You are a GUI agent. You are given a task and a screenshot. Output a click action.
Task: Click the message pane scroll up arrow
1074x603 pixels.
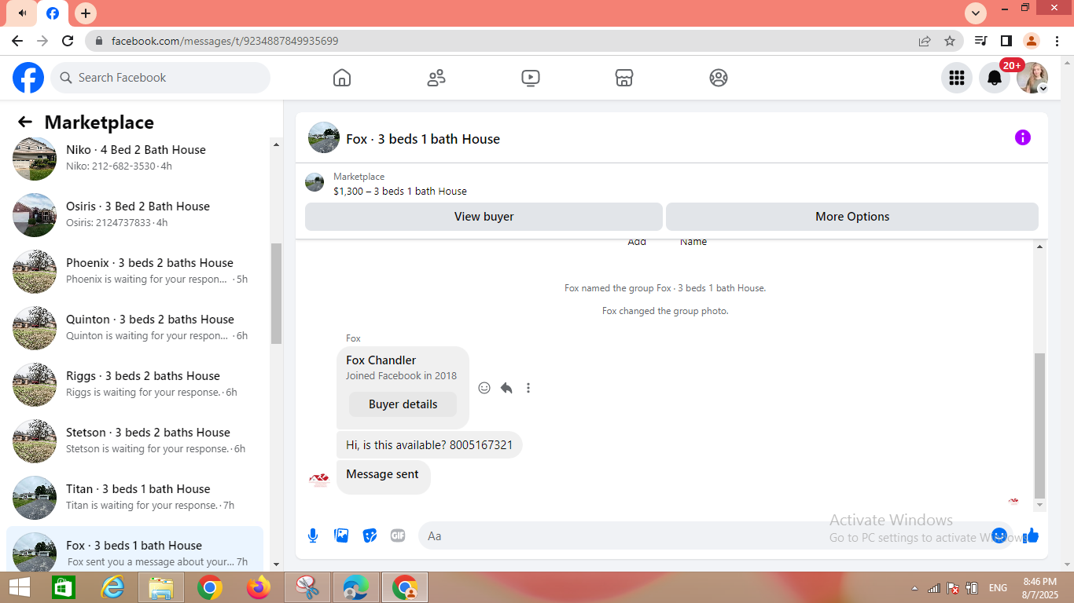point(1040,247)
